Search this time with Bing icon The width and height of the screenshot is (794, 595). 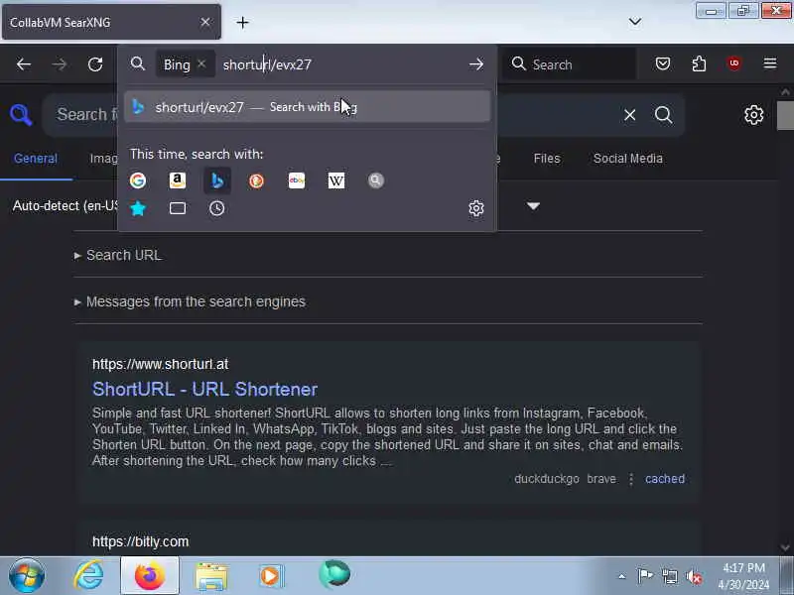coord(217,180)
